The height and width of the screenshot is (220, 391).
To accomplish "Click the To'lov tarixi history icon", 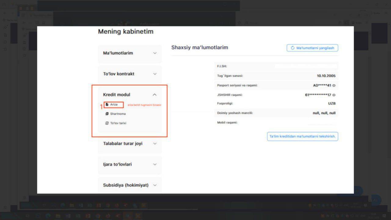I will click(x=107, y=123).
